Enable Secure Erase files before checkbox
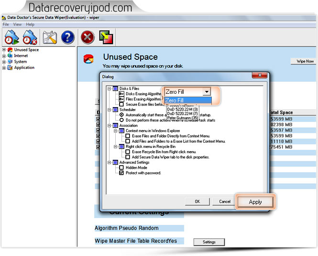 click(x=121, y=104)
